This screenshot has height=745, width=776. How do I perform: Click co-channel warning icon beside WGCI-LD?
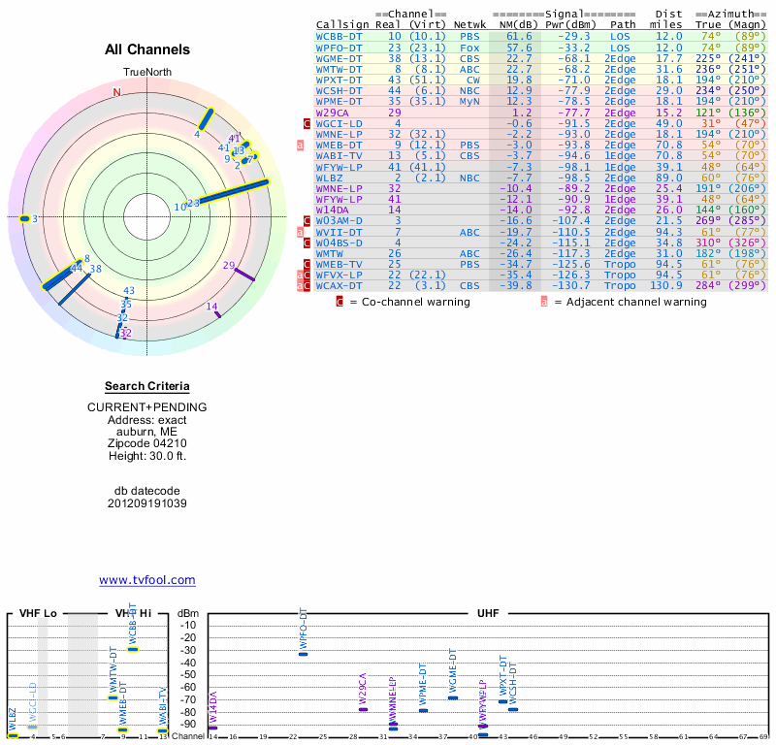(x=307, y=124)
